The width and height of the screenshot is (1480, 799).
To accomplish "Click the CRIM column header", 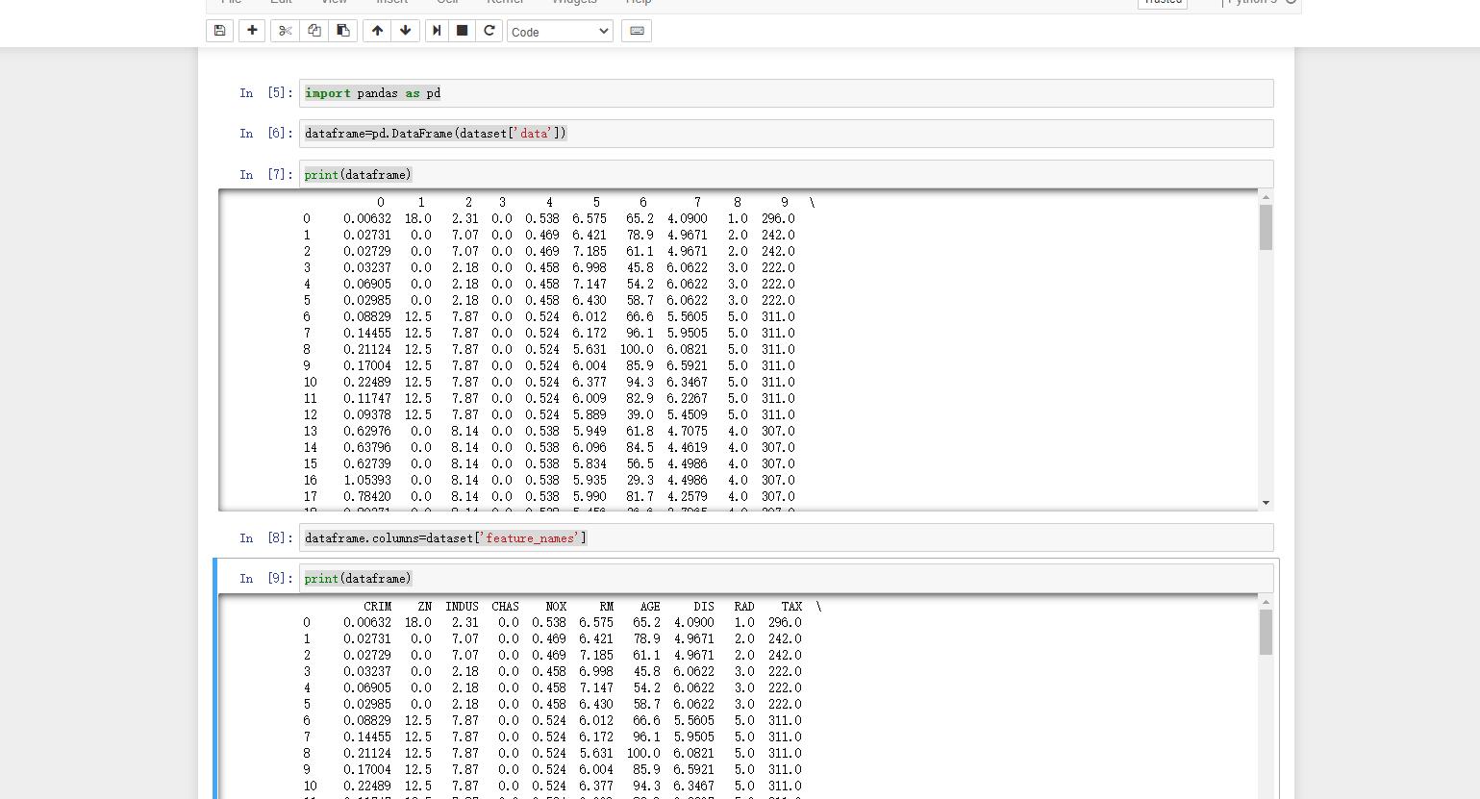I will point(378,607).
